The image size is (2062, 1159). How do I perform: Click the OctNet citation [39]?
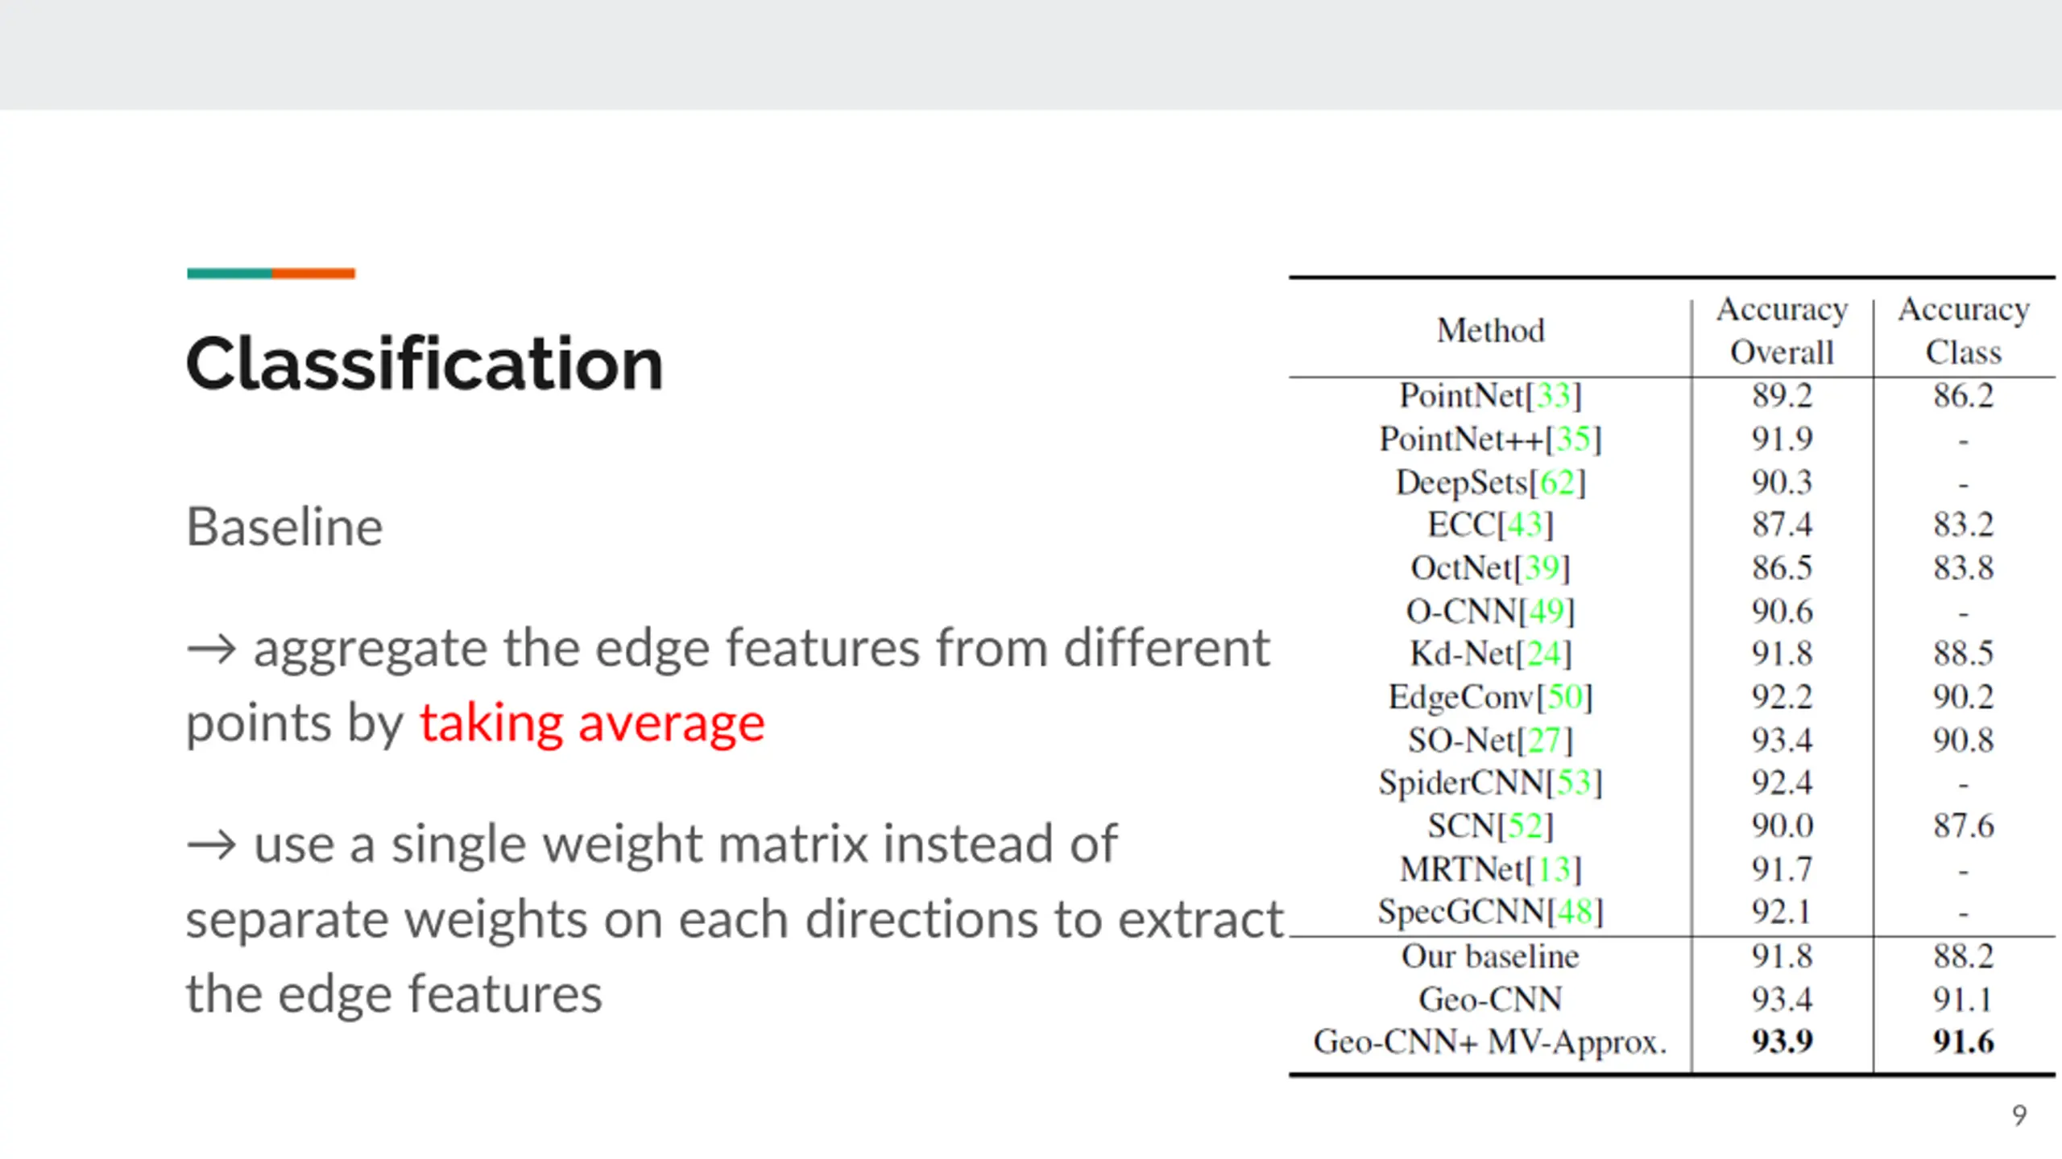(1542, 567)
